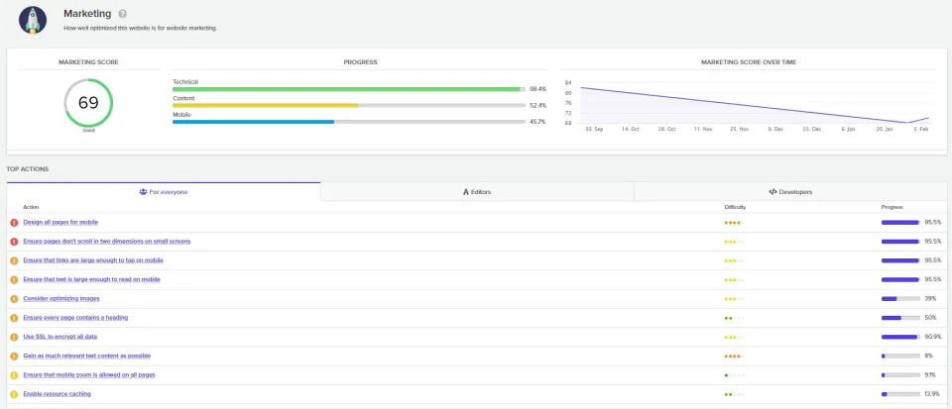This screenshot has height=409, width=952.
Task: Open Use SSL to encrypt all data link
Action: coord(60,337)
